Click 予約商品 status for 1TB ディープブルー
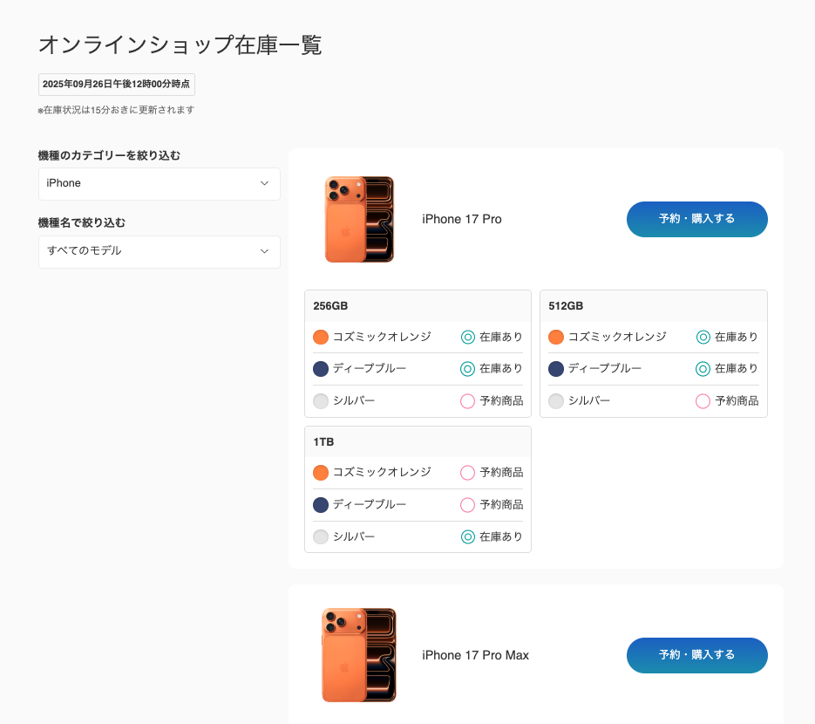Screen dimensions: 815x724 501,504
